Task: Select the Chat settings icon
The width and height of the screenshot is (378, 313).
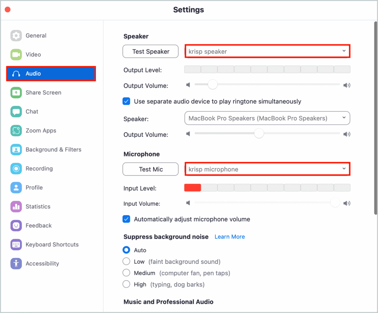Action: 16,111
